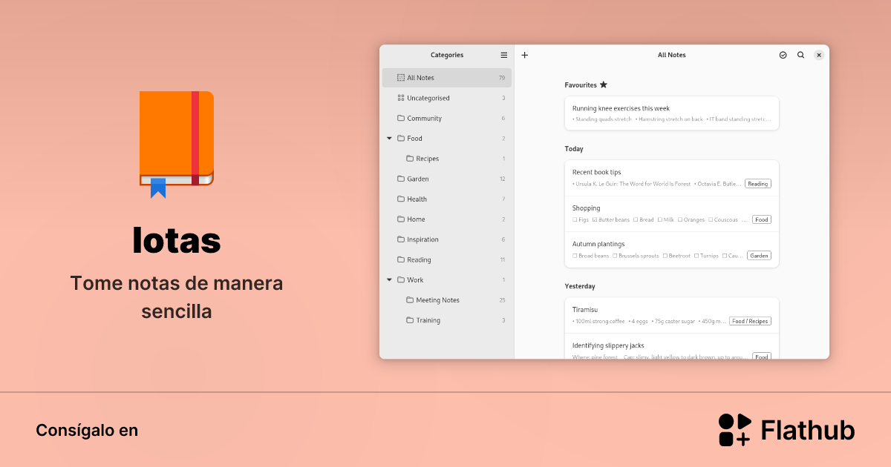Click the Uncategorised category icon

pos(399,98)
